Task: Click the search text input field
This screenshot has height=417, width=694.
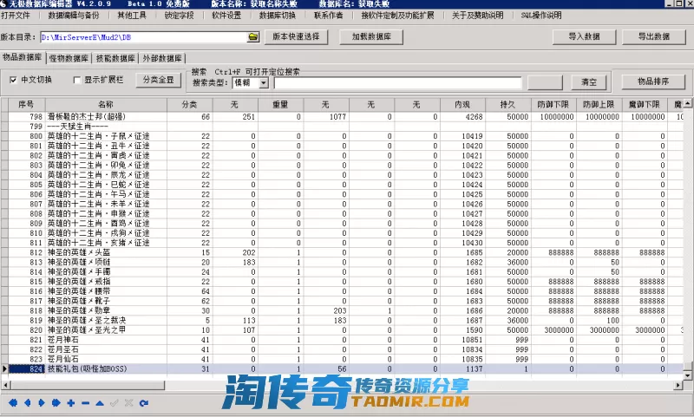Action: coord(398,82)
